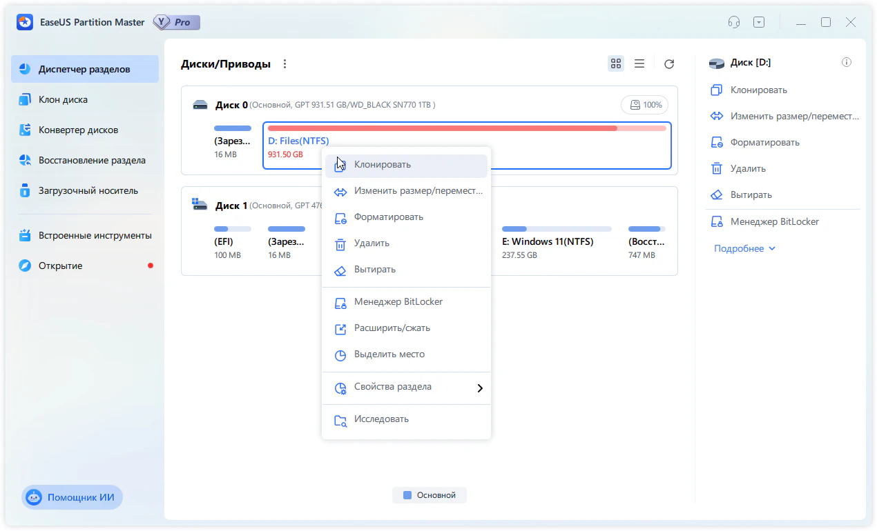Switch to list view layout
The height and width of the screenshot is (531, 877).
point(639,64)
